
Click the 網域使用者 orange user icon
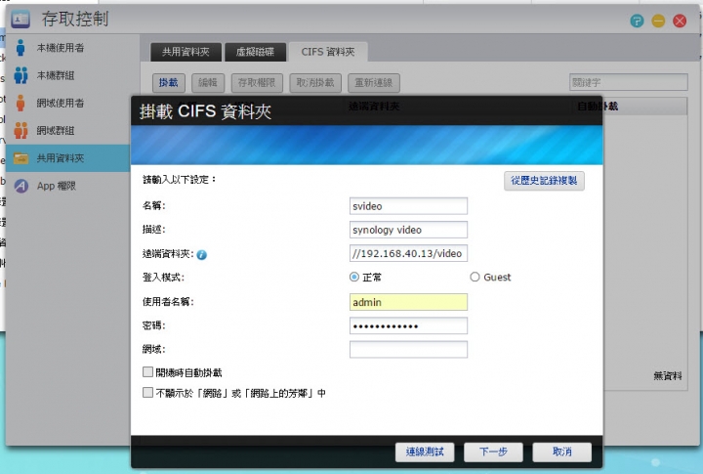[21, 103]
